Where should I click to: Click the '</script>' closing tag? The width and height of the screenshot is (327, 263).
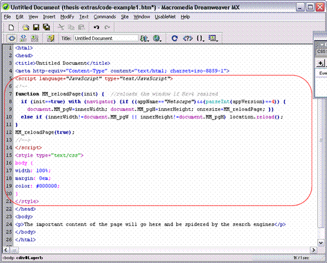[x=28, y=147]
